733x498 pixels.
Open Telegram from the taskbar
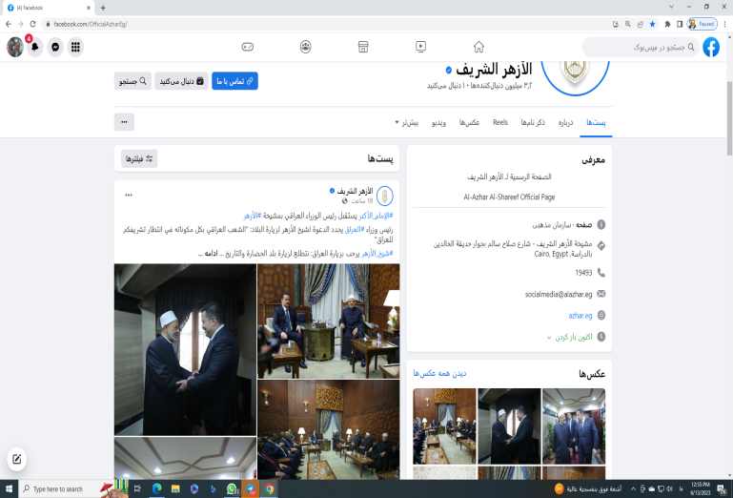(251, 488)
